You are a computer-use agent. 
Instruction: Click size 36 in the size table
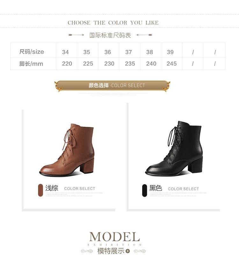pyautogui.click(x=107, y=52)
